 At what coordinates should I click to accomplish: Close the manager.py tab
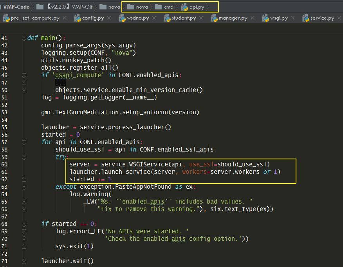(253, 18)
